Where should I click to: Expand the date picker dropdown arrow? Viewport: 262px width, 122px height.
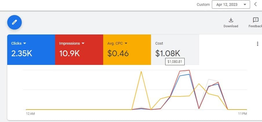pos(245,5)
